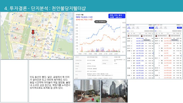Click the 매매 7억 6,500 entry for 23.06
The width and height of the screenshot is (183, 103).
140,68
